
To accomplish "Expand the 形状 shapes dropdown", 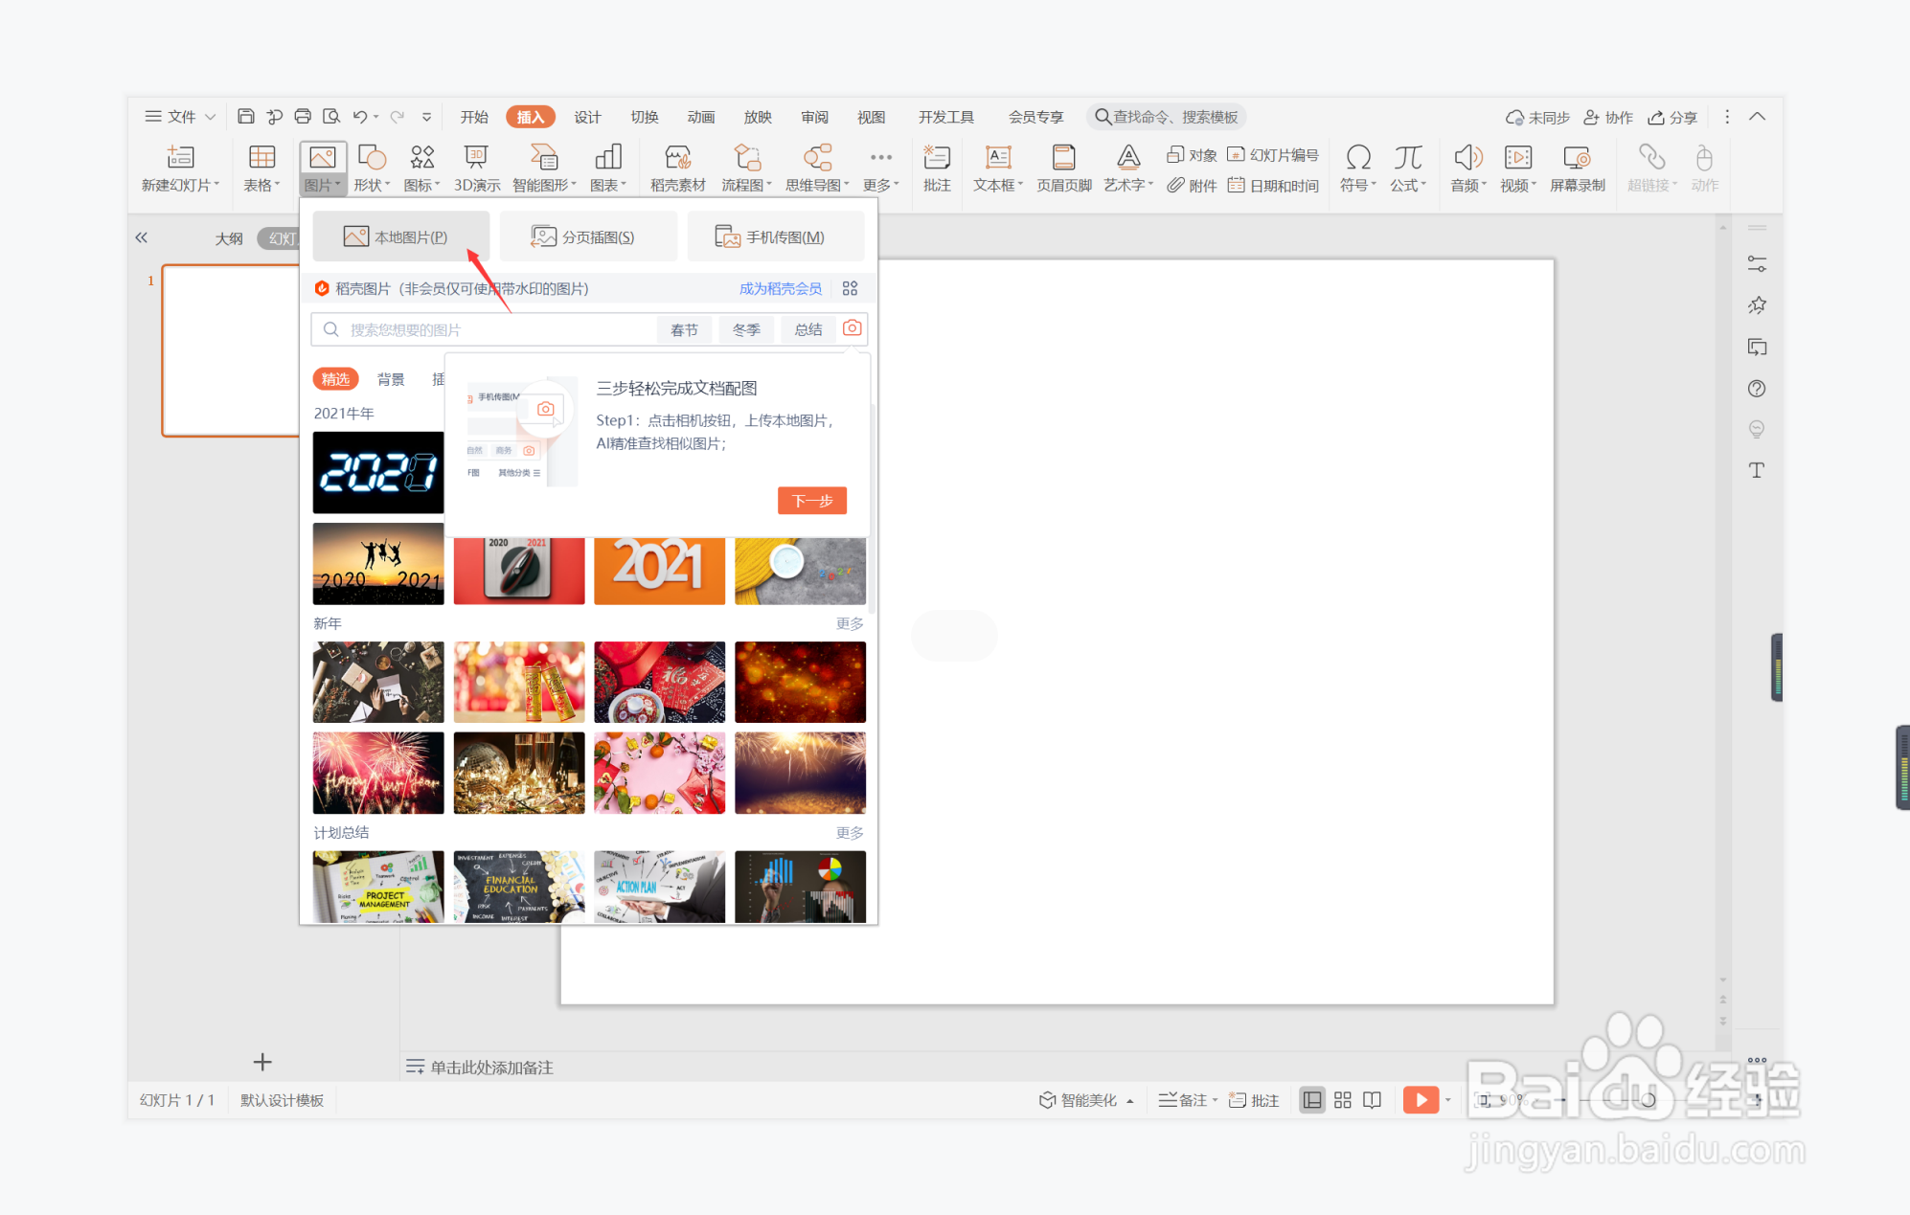I will click(372, 185).
